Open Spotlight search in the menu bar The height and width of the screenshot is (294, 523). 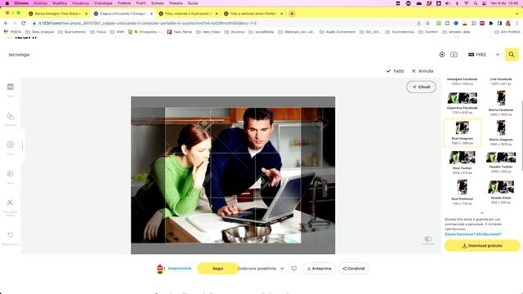(475, 3)
